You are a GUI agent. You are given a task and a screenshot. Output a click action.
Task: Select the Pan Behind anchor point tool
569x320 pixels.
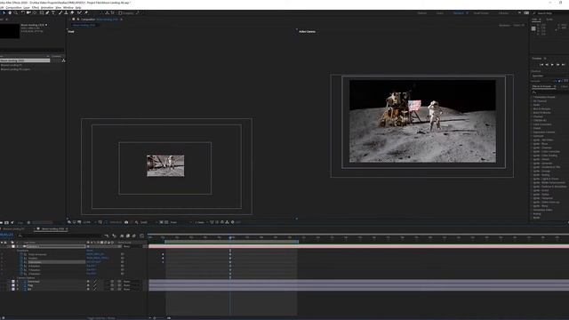click(x=35, y=12)
